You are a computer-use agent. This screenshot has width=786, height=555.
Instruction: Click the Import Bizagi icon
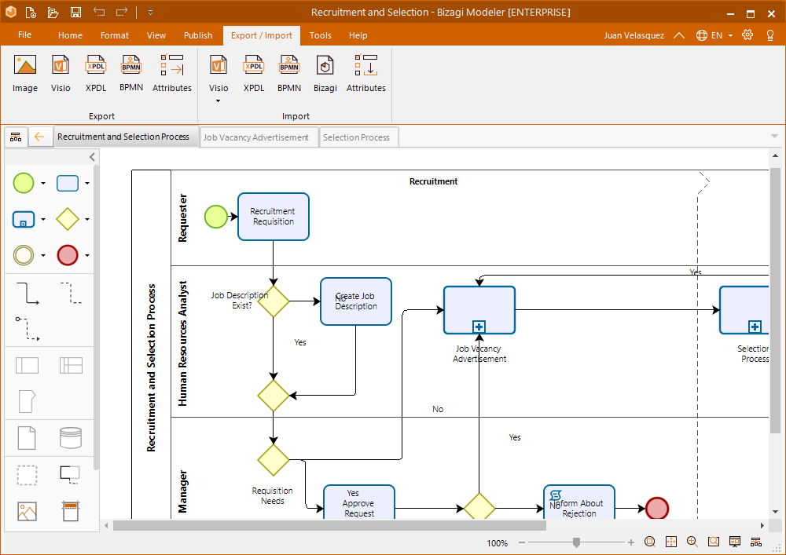tap(325, 73)
